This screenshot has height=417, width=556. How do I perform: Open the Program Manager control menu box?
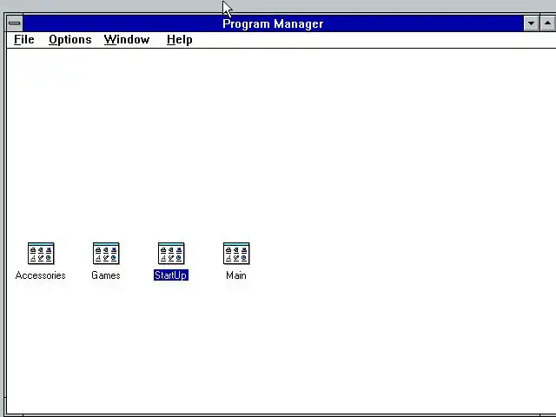(x=15, y=23)
